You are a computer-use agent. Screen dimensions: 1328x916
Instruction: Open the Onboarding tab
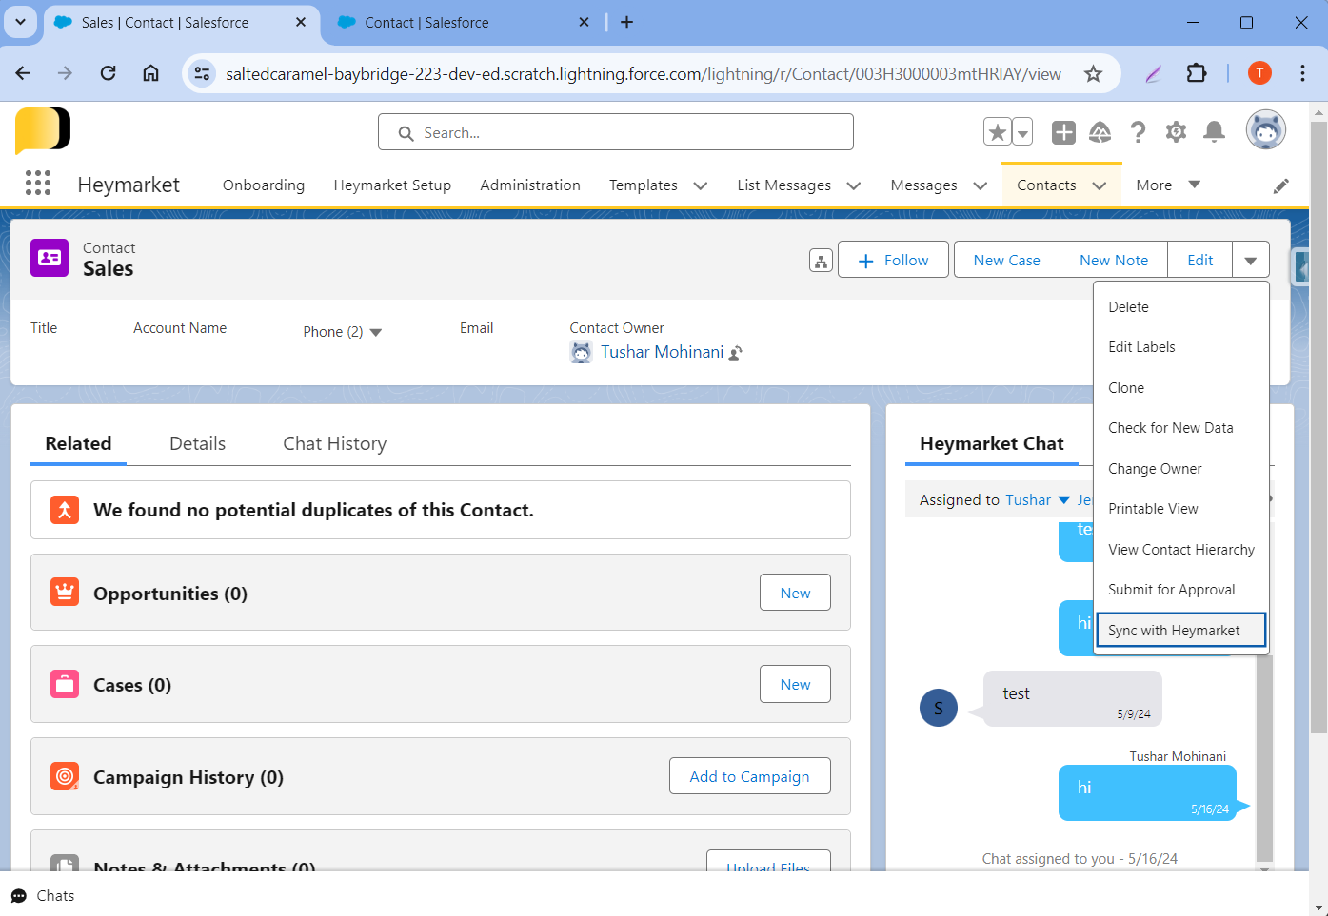(264, 185)
